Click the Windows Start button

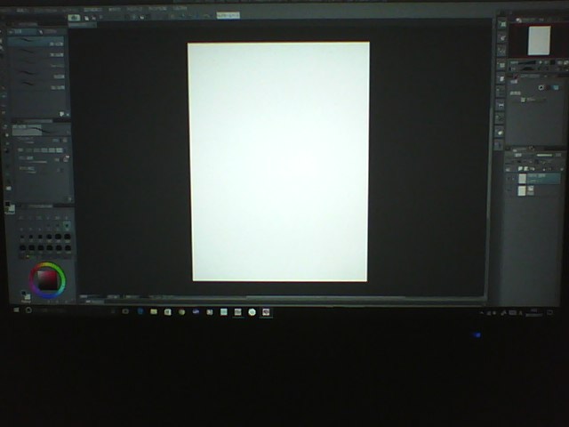(15, 310)
